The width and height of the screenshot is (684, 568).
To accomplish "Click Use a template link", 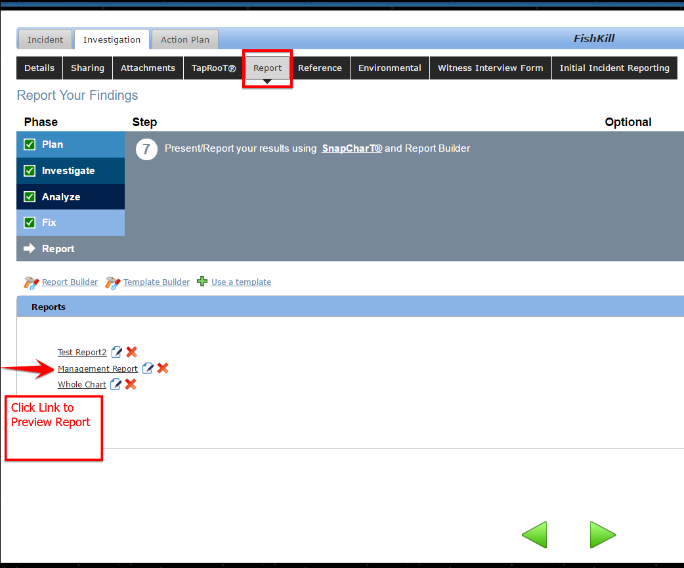I will (241, 282).
